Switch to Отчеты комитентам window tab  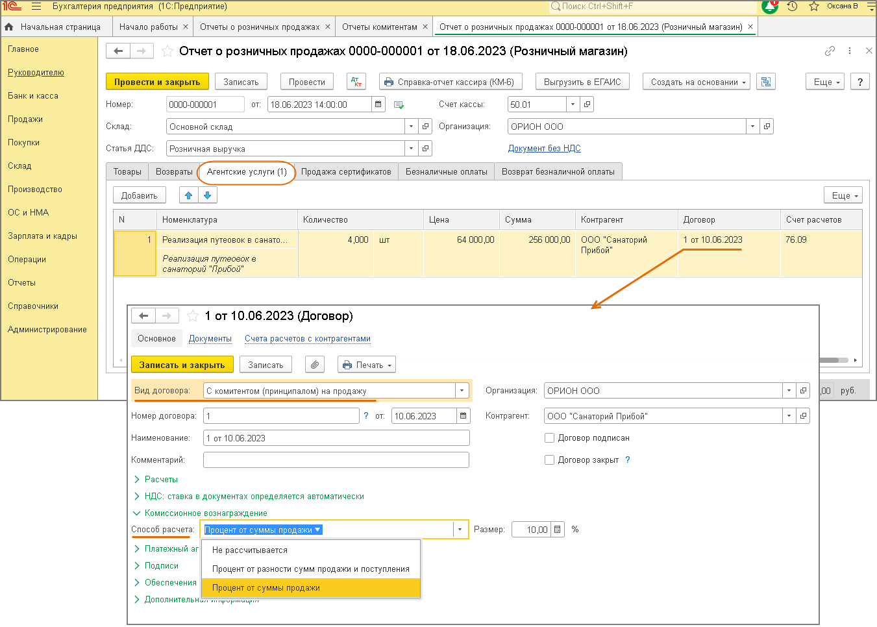380,27
